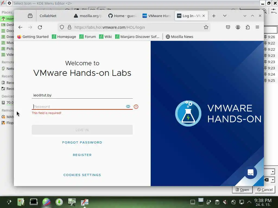Click the clear text button in Select Icon dialog
The width and height of the screenshot is (278, 208).
[x=267, y=180]
